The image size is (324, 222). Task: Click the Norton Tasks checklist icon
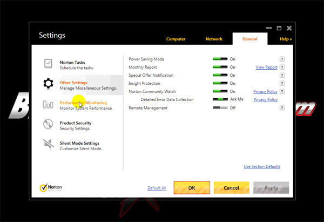tap(48, 63)
